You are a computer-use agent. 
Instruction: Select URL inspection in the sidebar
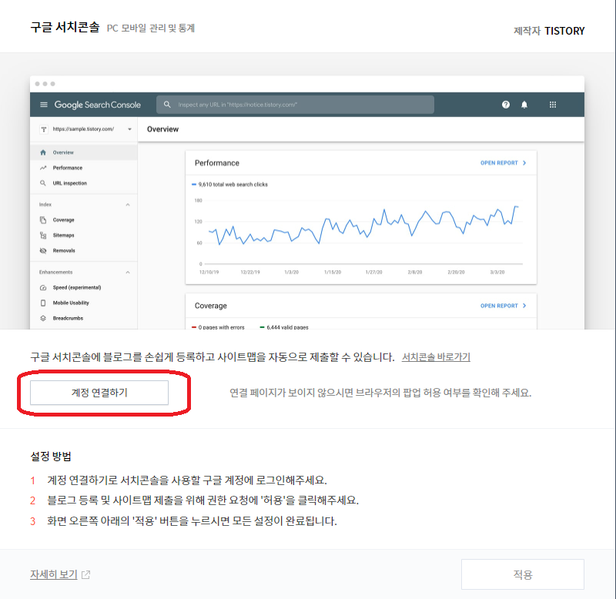click(84, 183)
